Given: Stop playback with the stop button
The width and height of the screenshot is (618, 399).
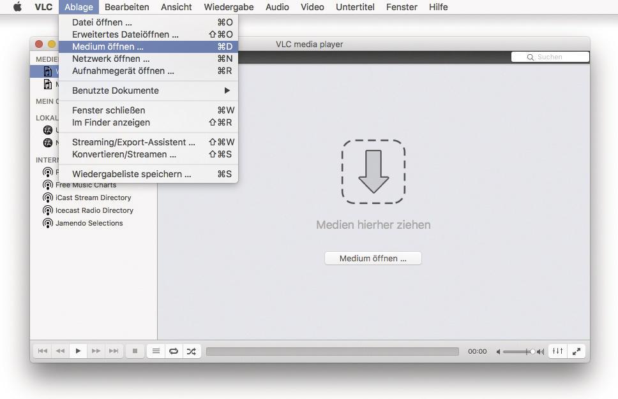Looking at the screenshot, I should [135, 351].
